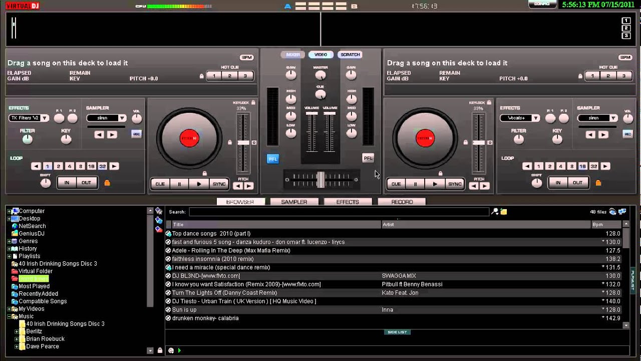Switch to the SAMPLER tab

tap(294, 202)
